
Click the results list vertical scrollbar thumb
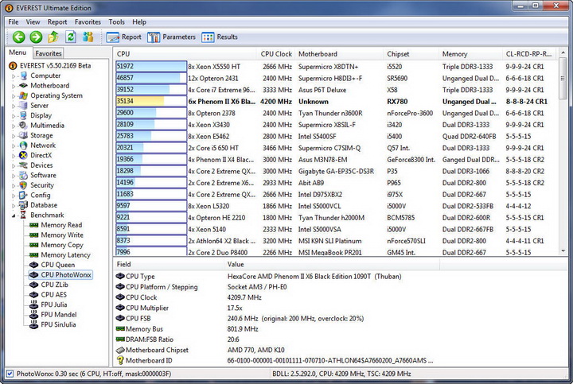pos(563,78)
